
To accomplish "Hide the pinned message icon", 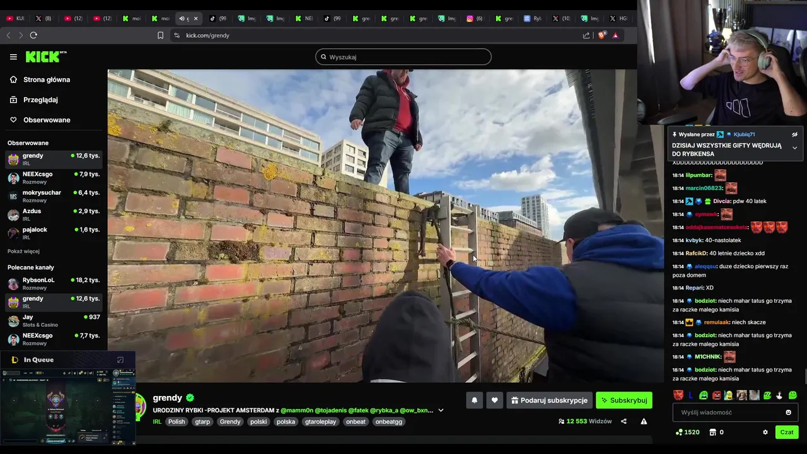I will [x=794, y=134].
